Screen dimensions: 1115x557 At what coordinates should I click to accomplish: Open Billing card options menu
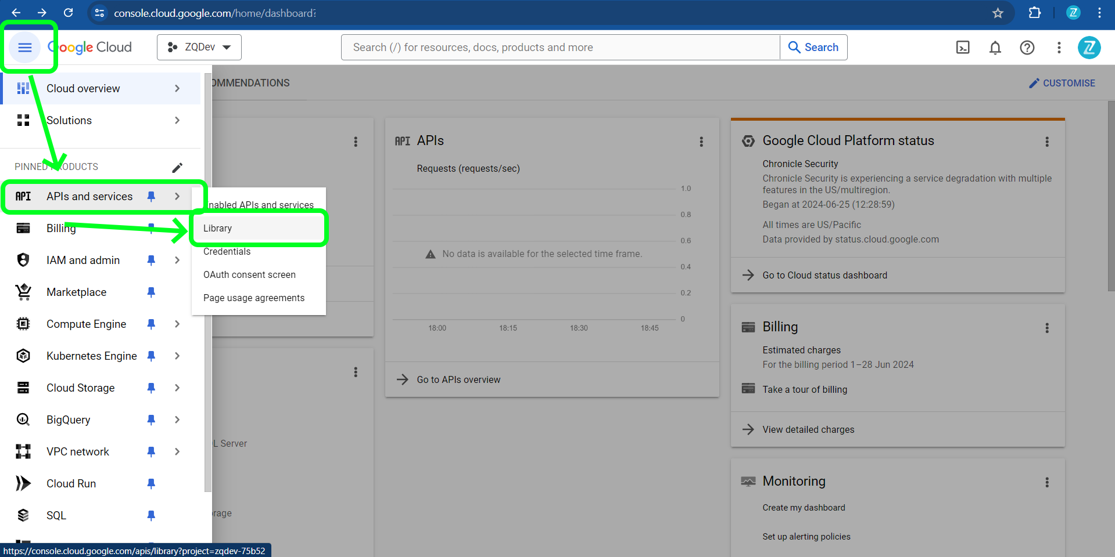1047,328
